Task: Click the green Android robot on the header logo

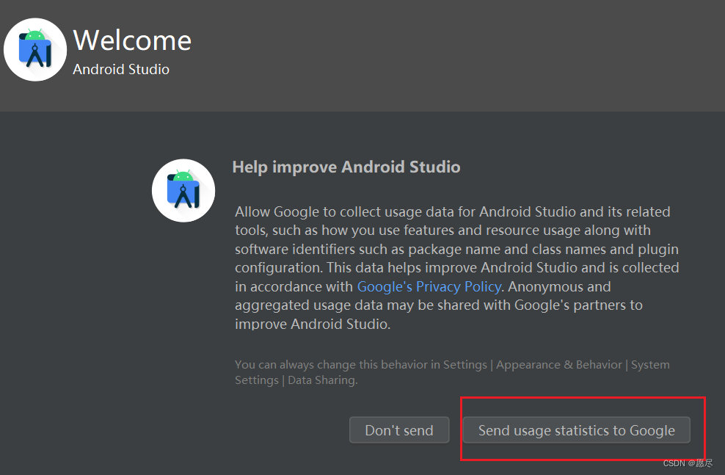Action: [35, 35]
